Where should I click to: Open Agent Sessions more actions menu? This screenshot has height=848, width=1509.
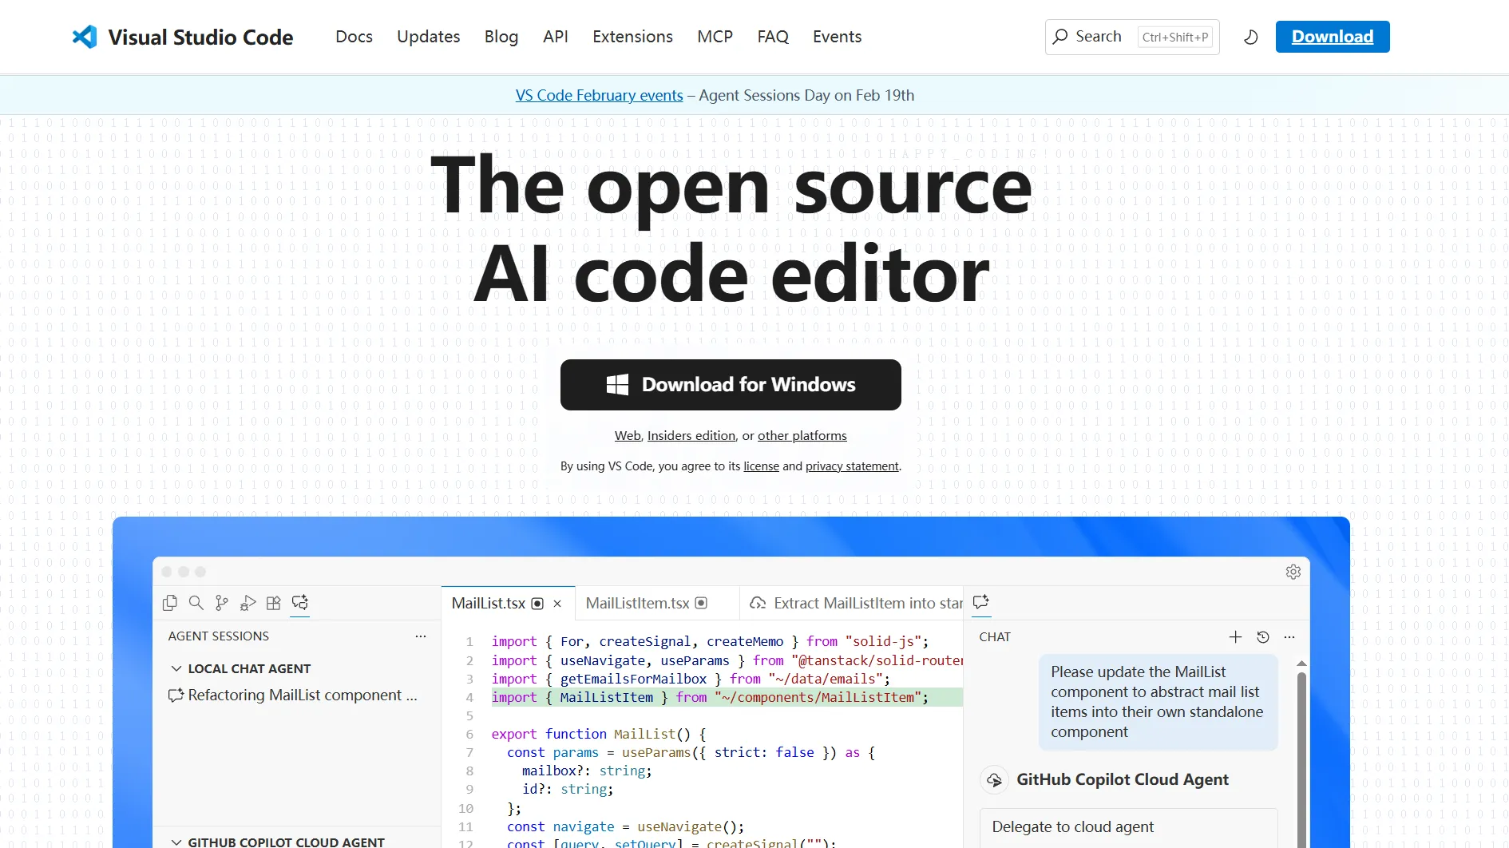420,636
